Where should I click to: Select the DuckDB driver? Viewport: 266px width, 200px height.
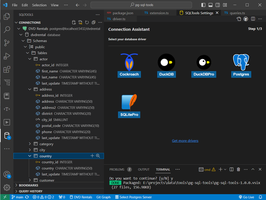point(167,65)
